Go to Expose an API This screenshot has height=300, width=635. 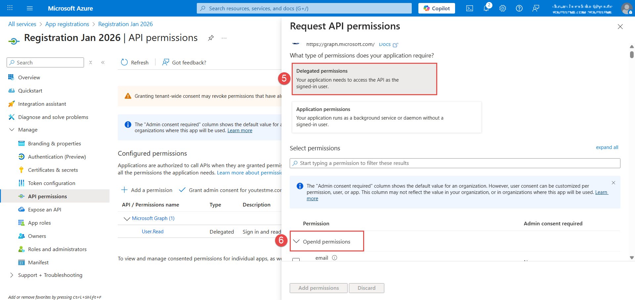pyautogui.click(x=45, y=209)
